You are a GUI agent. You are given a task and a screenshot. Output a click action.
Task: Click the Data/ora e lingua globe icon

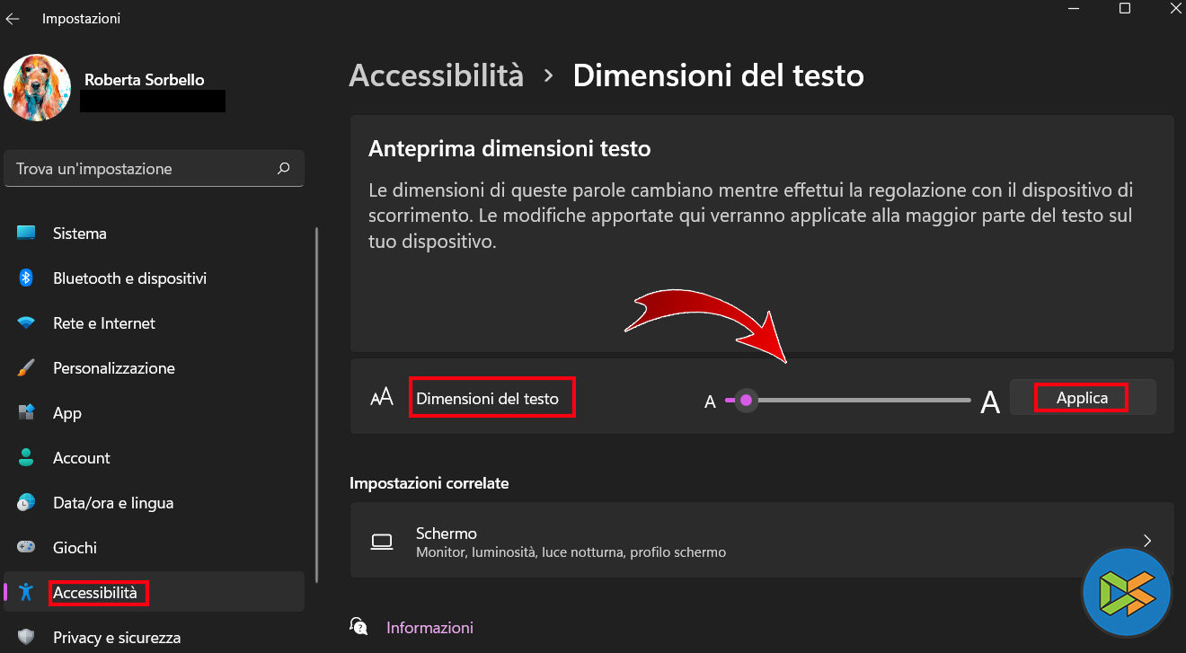26,503
